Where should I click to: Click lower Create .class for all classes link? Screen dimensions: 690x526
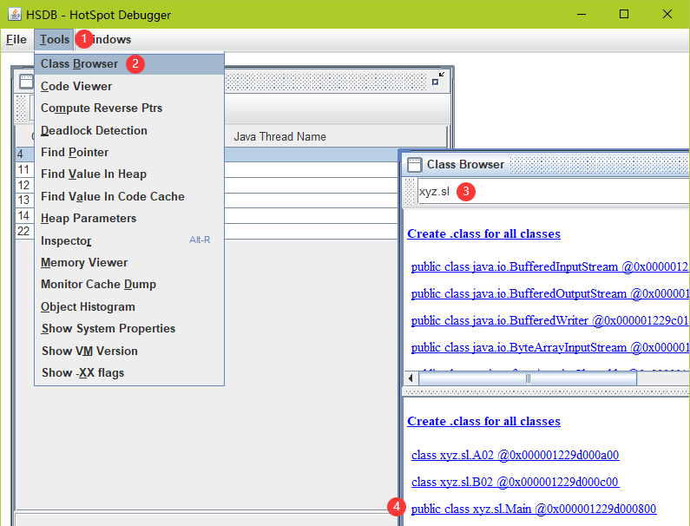483,421
